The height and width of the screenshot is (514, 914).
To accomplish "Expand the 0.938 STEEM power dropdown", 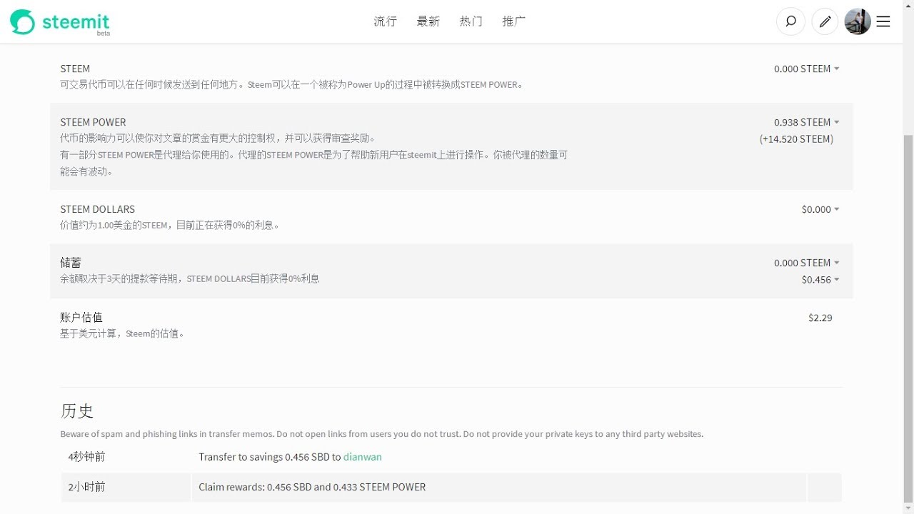I will coord(806,122).
